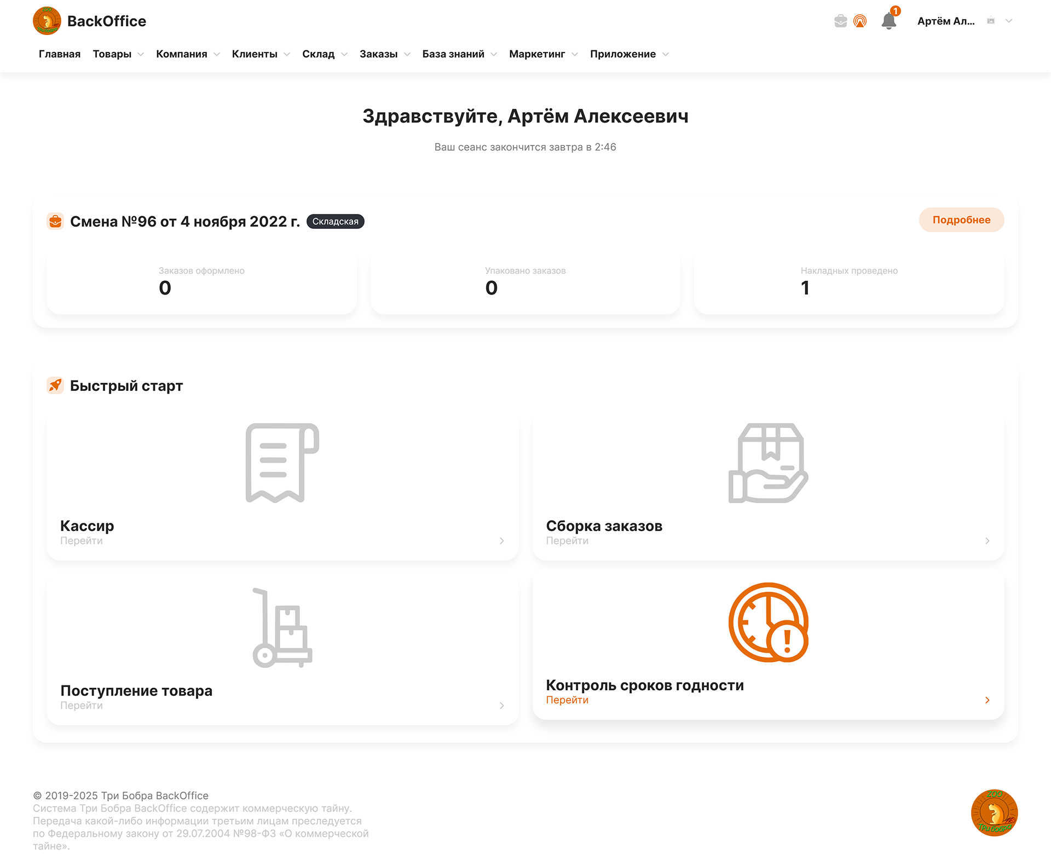Click the Сборка заказов box icon

tap(768, 463)
